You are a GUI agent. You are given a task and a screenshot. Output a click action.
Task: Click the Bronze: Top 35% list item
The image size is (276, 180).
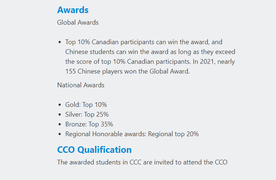(89, 124)
